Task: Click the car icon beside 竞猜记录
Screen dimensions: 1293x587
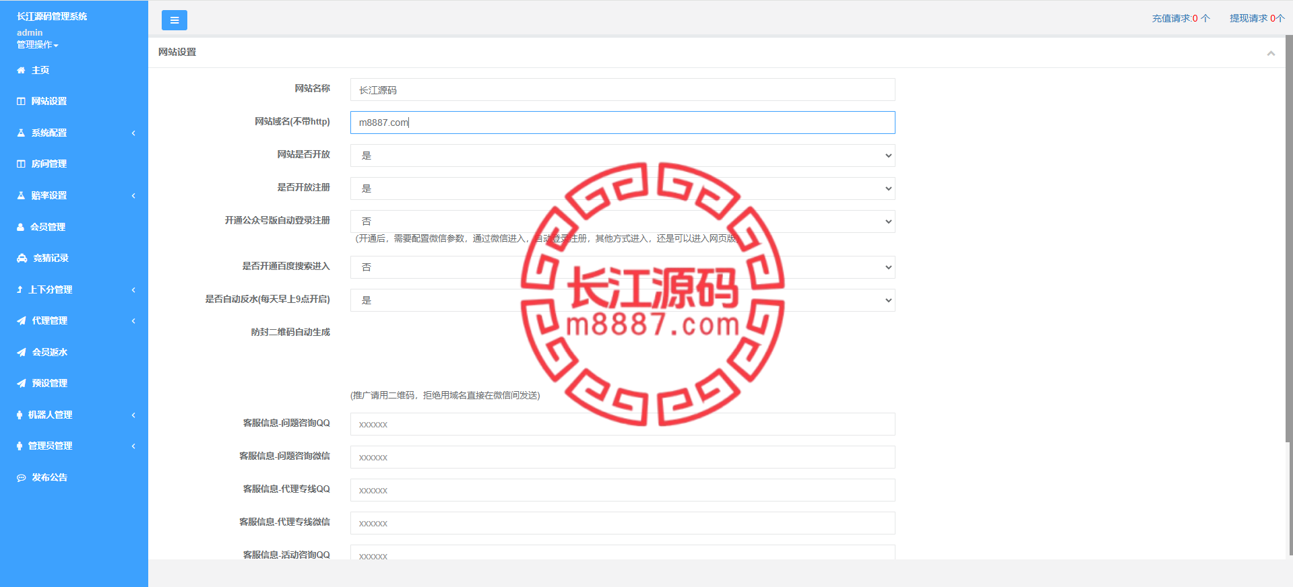Action: click(22, 258)
